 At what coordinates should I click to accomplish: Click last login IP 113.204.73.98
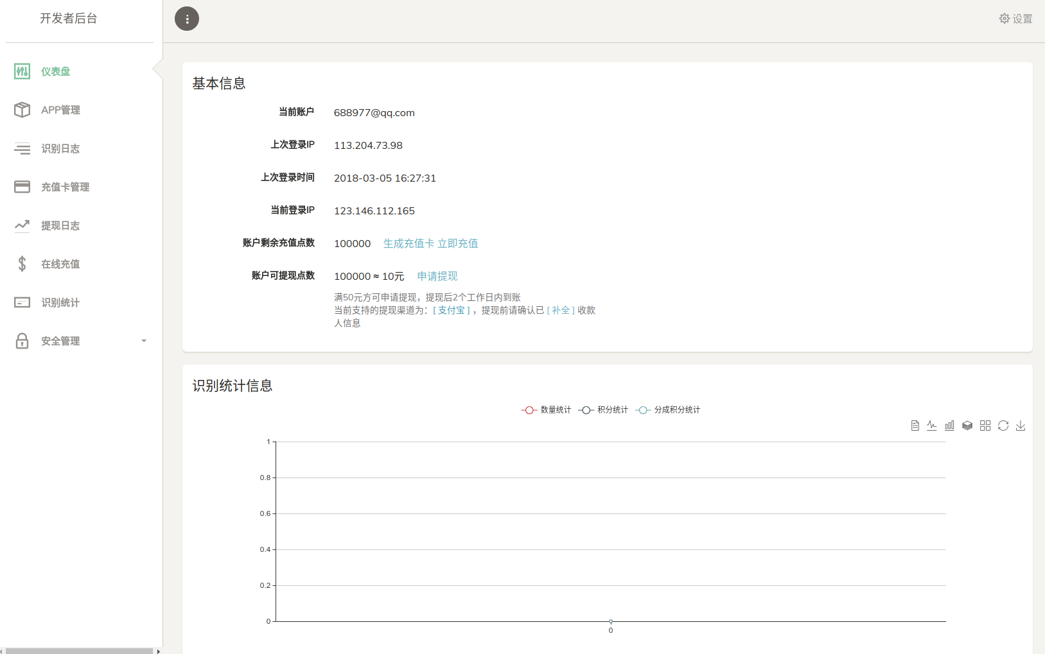click(368, 146)
